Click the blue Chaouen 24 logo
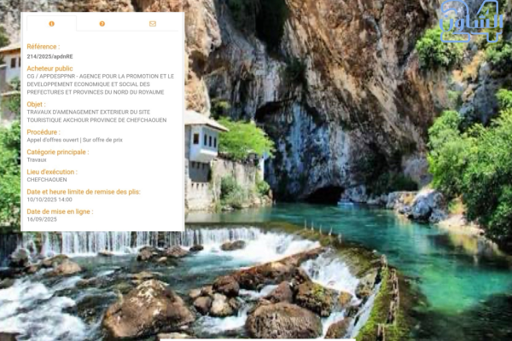This screenshot has height=341, width=512. [x=470, y=21]
